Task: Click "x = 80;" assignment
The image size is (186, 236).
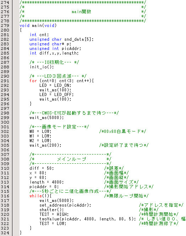Action: 38,173
